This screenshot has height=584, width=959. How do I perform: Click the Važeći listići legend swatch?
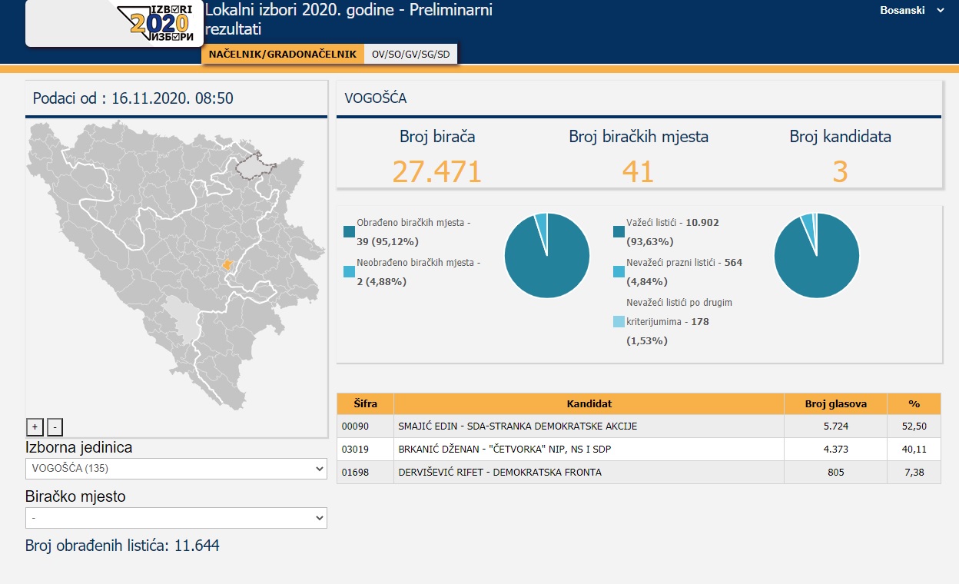619,231
